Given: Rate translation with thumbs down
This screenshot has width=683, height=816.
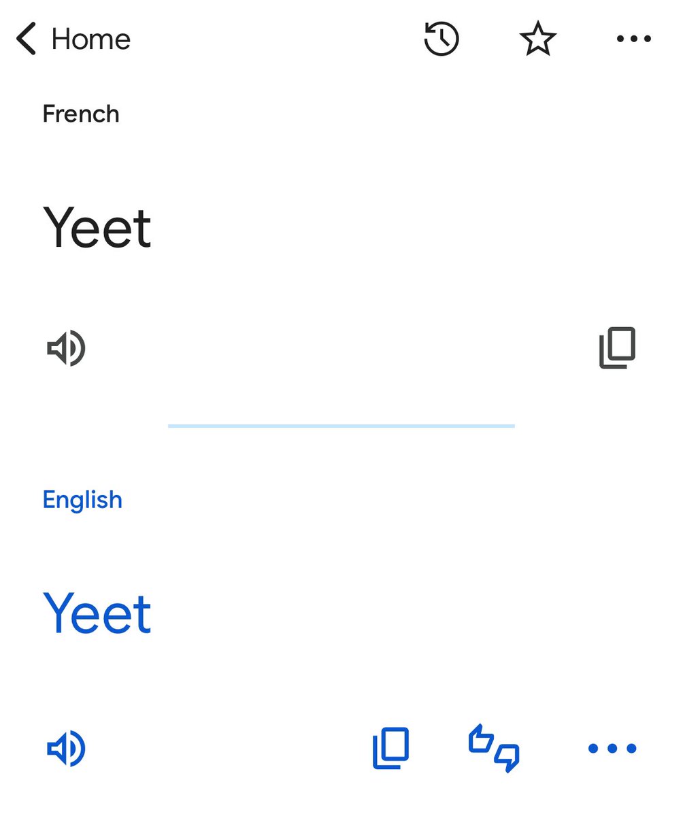Looking at the screenshot, I should point(507,758).
